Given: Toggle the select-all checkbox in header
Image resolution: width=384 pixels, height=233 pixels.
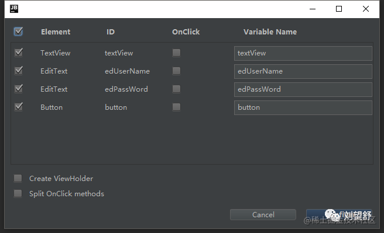Looking at the screenshot, I should (18, 32).
